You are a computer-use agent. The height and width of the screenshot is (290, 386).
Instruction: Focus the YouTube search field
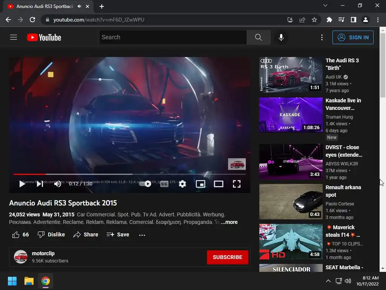(173, 37)
